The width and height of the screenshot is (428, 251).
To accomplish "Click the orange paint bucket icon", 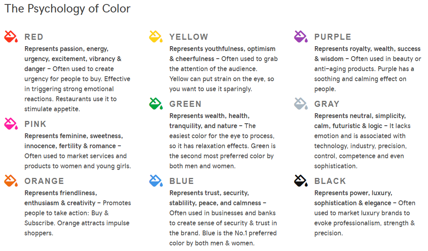I will pyautogui.click(x=11, y=181).
